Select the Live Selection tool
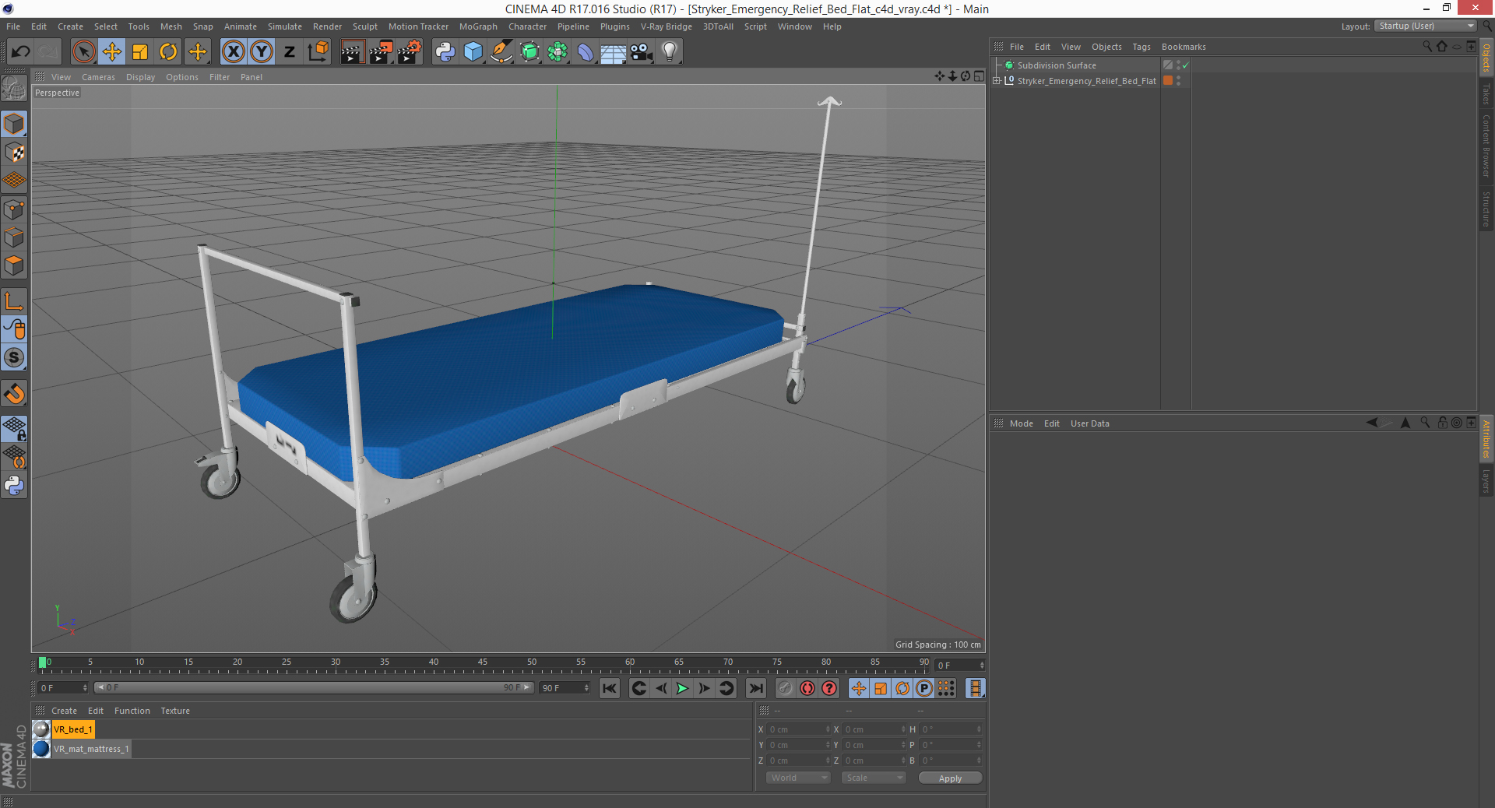This screenshot has width=1495, height=808. (83, 52)
